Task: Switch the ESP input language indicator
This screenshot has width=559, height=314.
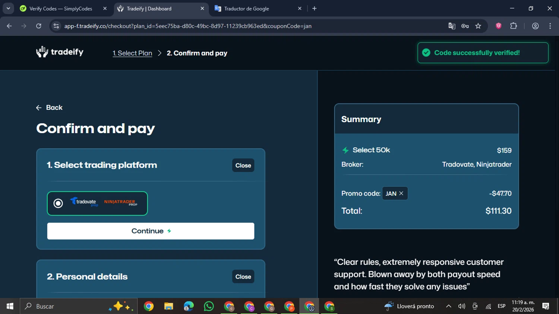Action: click(x=502, y=306)
